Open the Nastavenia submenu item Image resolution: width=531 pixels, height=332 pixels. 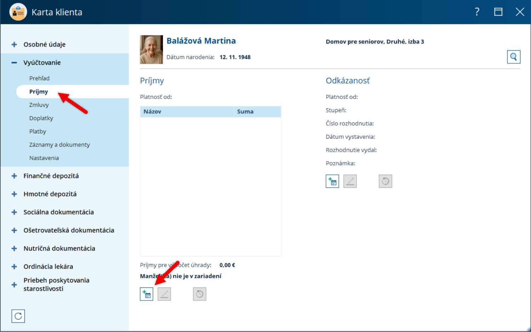44,158
